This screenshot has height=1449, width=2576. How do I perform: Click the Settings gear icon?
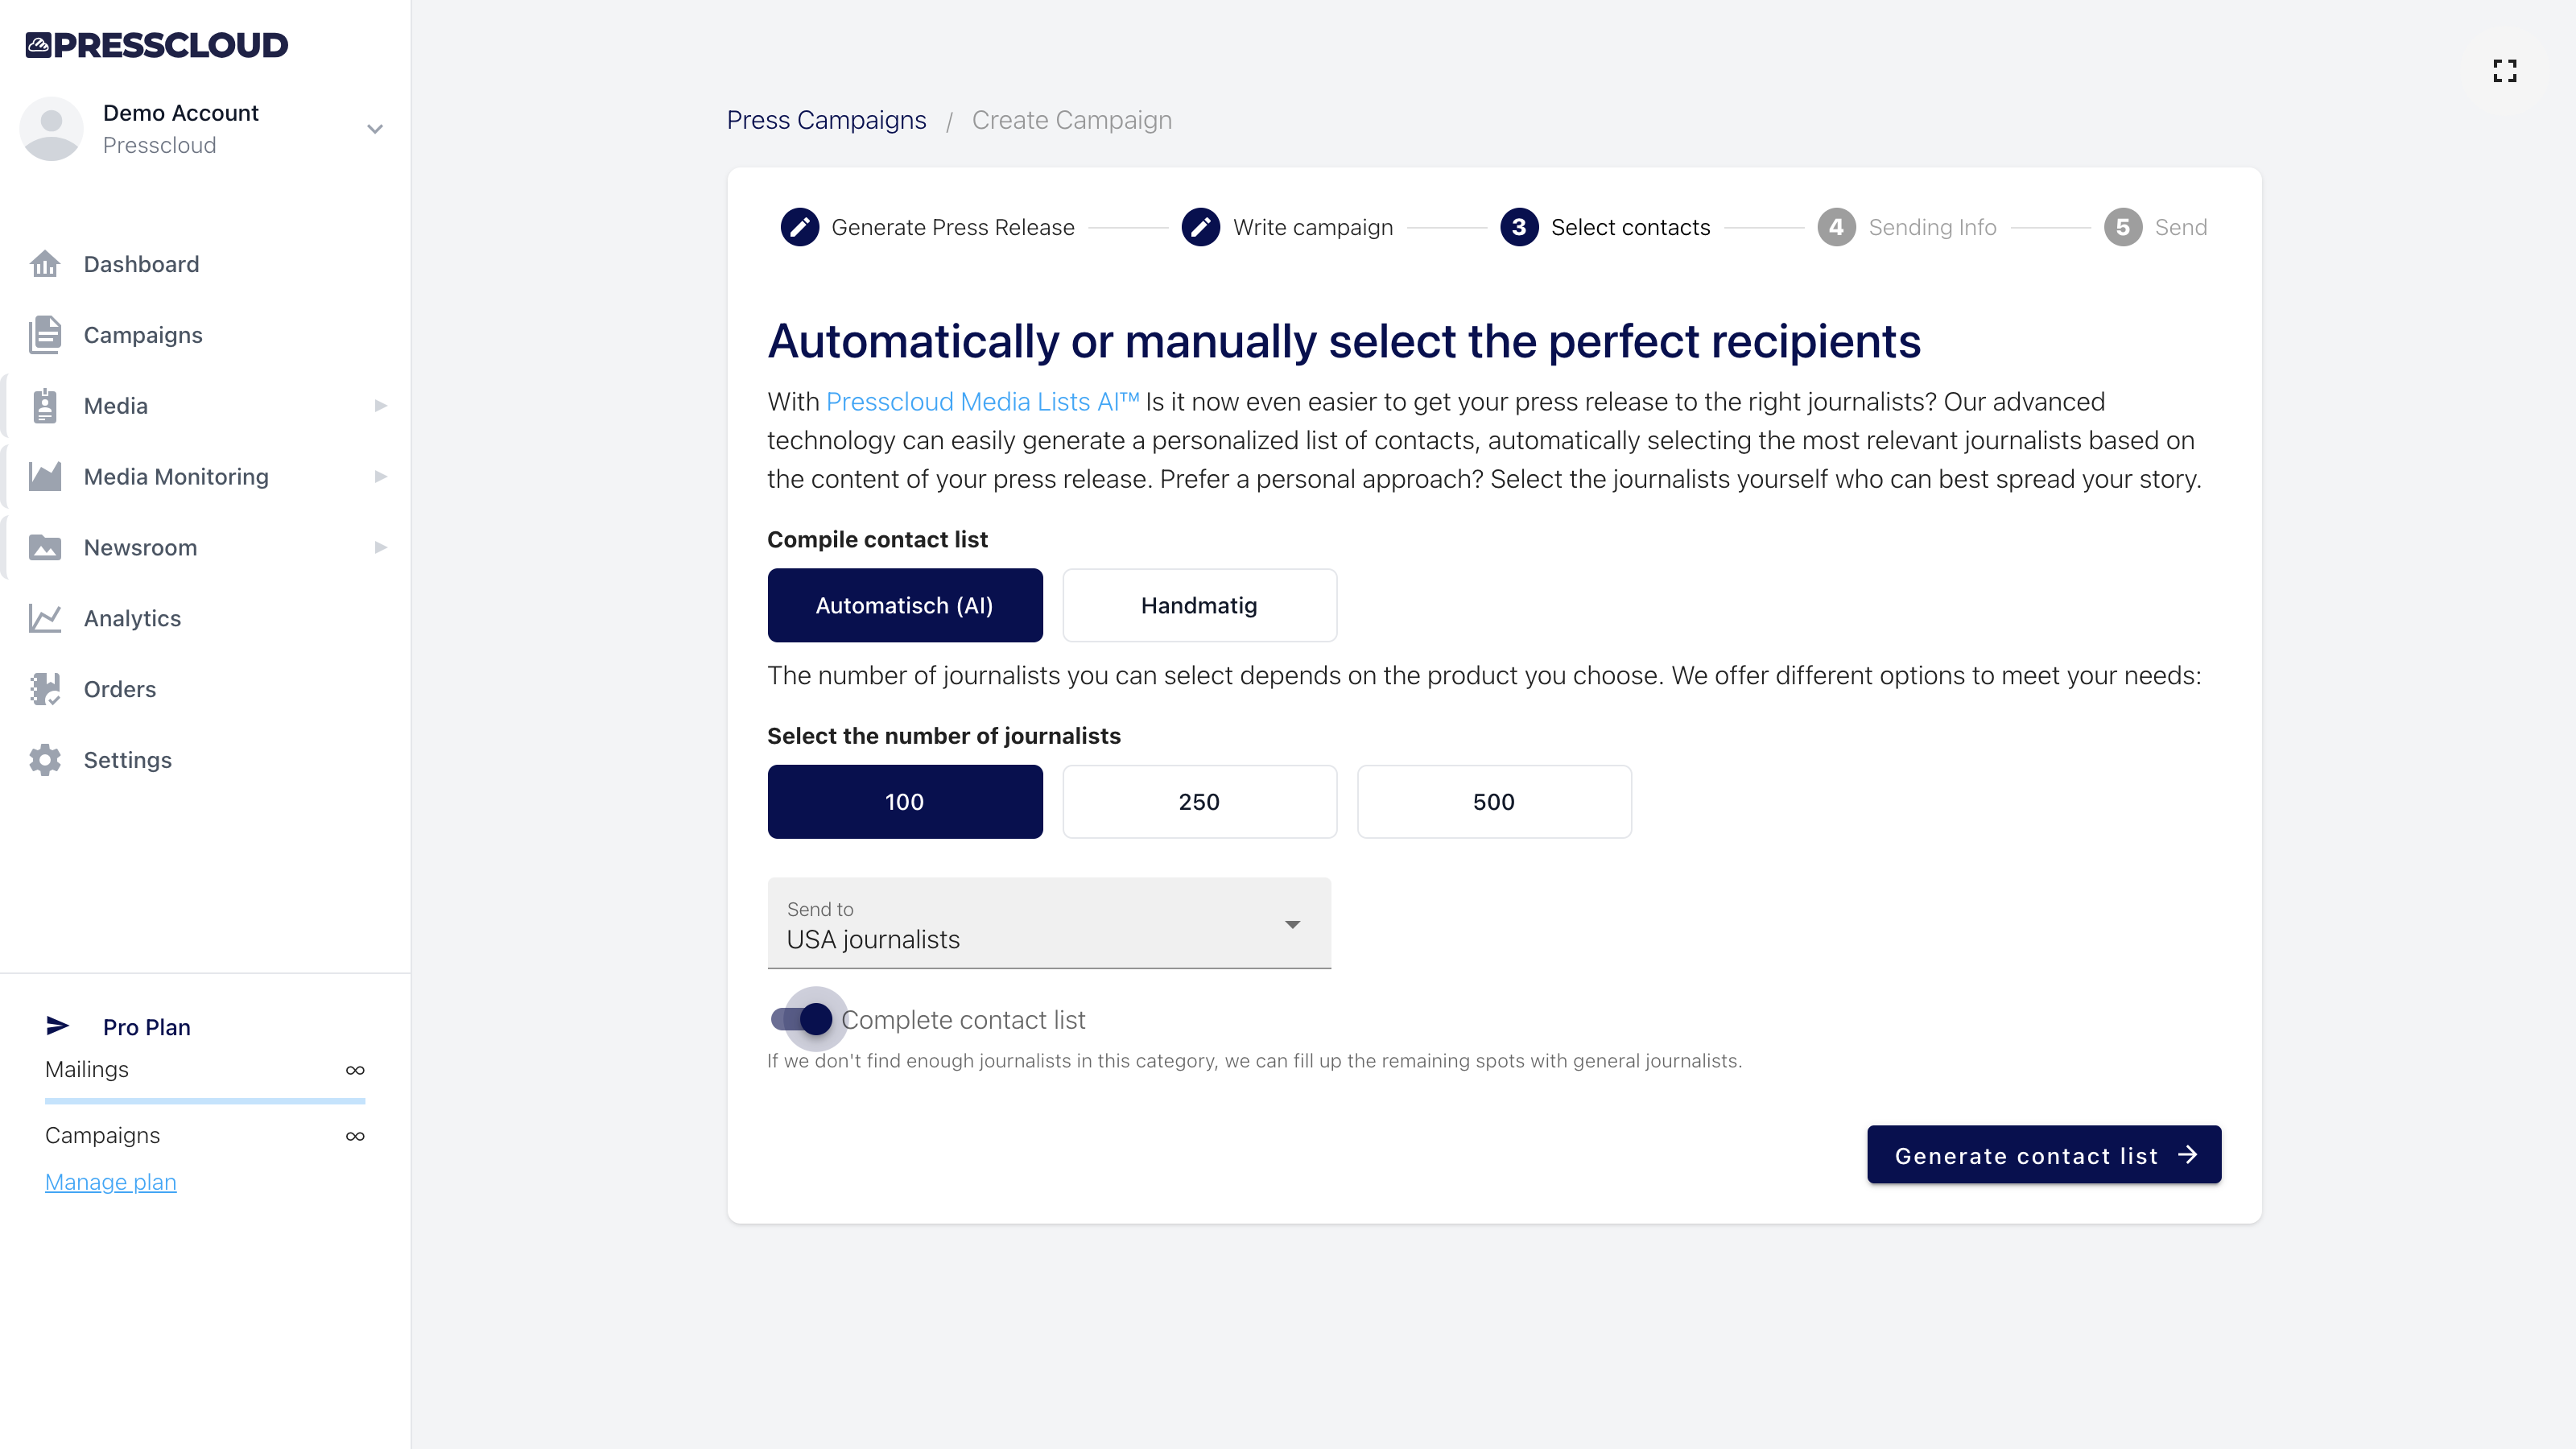click(x=45, y=760)
